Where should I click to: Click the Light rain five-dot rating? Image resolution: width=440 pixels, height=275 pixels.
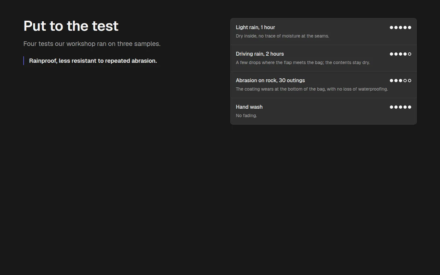[x=401, y=27]
